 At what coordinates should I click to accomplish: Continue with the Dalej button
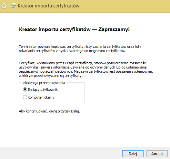pos(133,154)
